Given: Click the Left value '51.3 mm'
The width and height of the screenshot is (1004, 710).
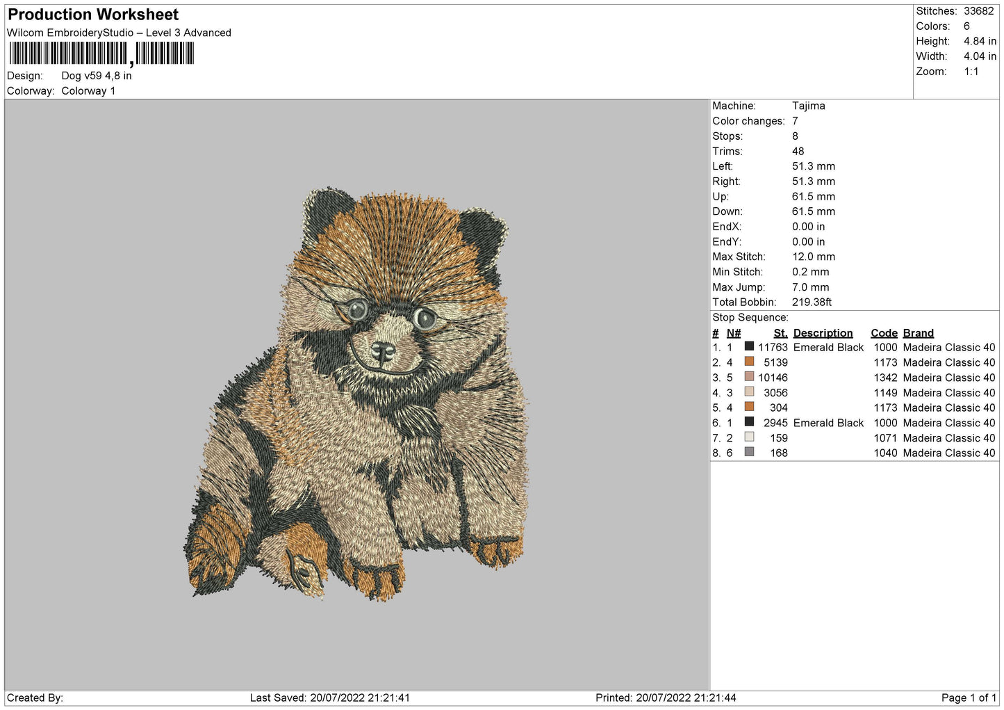Looking at the screenshot, I should [814, 166].
